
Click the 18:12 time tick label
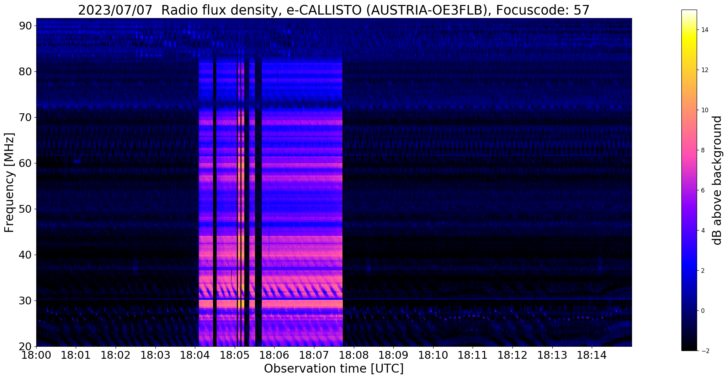[512, 355]
